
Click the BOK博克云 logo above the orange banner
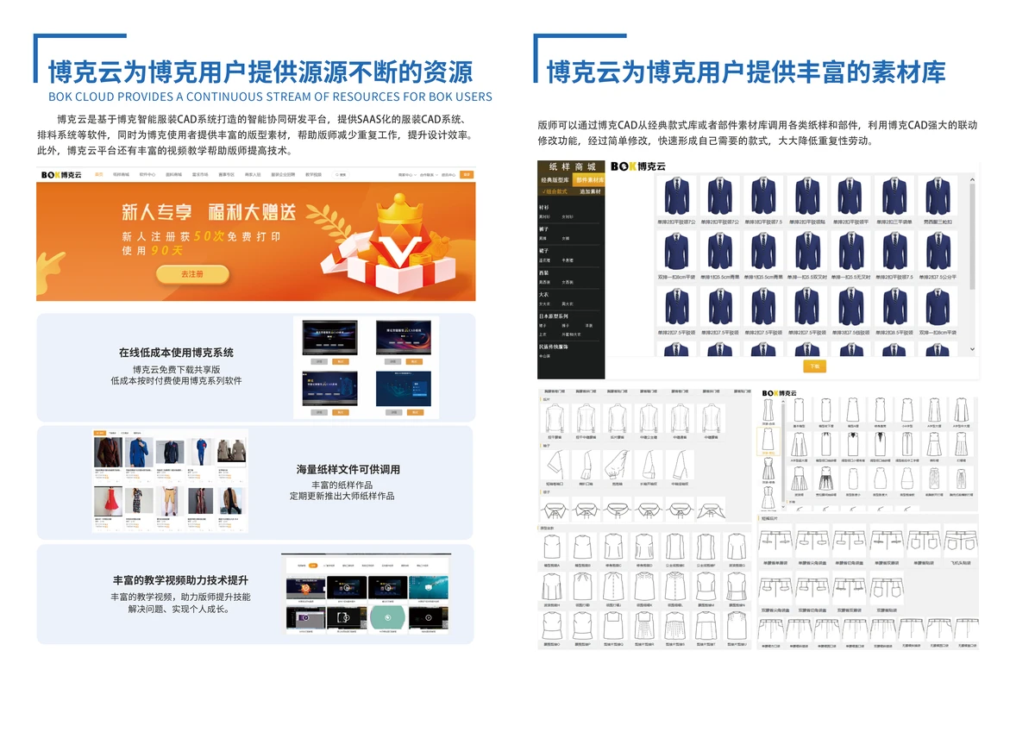pyautogui.click(x=61, y=174)
